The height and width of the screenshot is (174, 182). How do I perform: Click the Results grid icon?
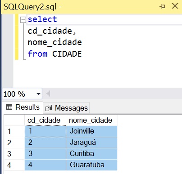click(9, 107)
